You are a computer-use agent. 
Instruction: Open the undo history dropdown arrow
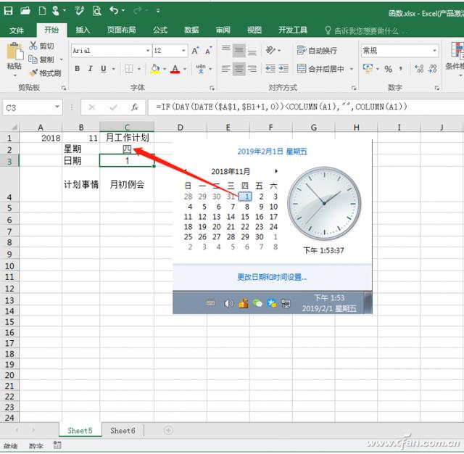pos(123,11)
